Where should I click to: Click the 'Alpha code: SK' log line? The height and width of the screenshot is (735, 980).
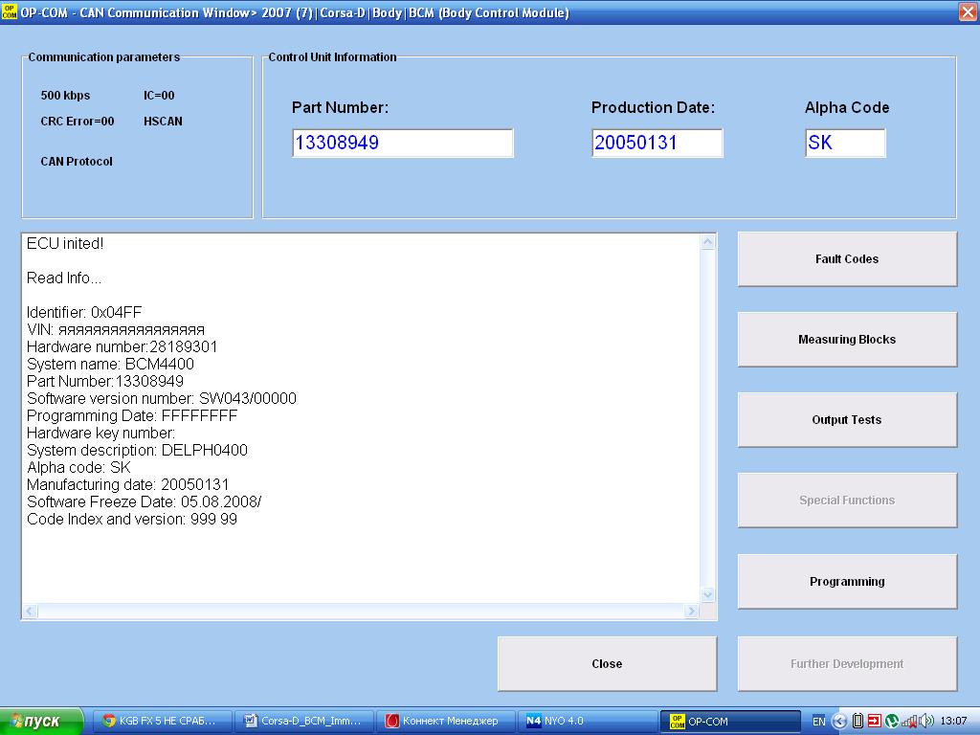(x=78, y=467)
